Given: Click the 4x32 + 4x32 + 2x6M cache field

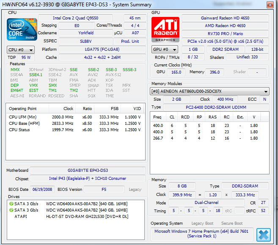Looking at the screenshot, I should point(102,58).
